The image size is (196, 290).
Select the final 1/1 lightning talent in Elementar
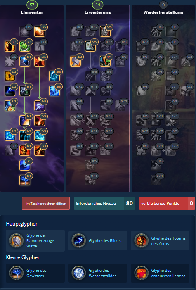click(25, 180)
